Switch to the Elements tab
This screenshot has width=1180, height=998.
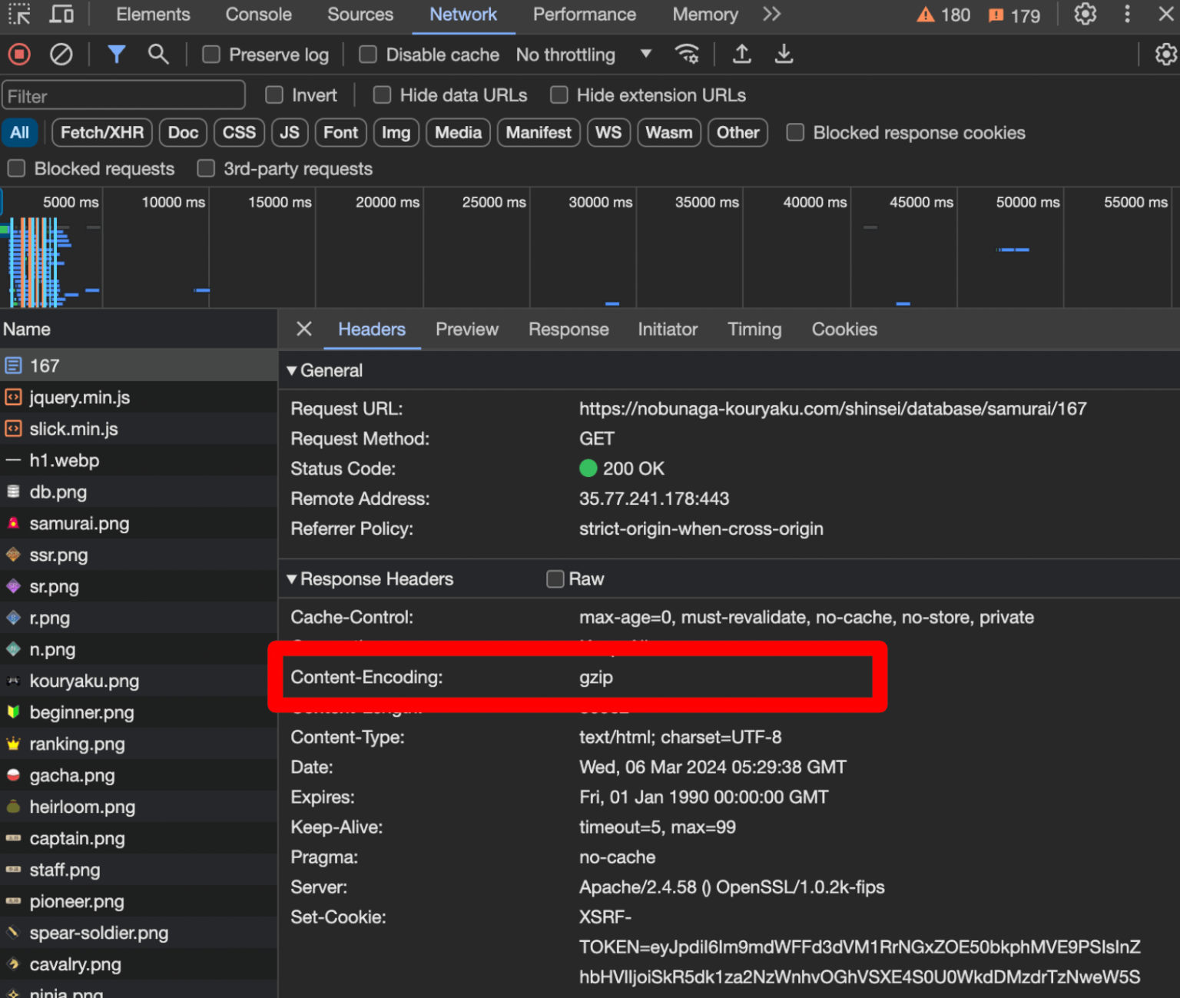point(153,15)
